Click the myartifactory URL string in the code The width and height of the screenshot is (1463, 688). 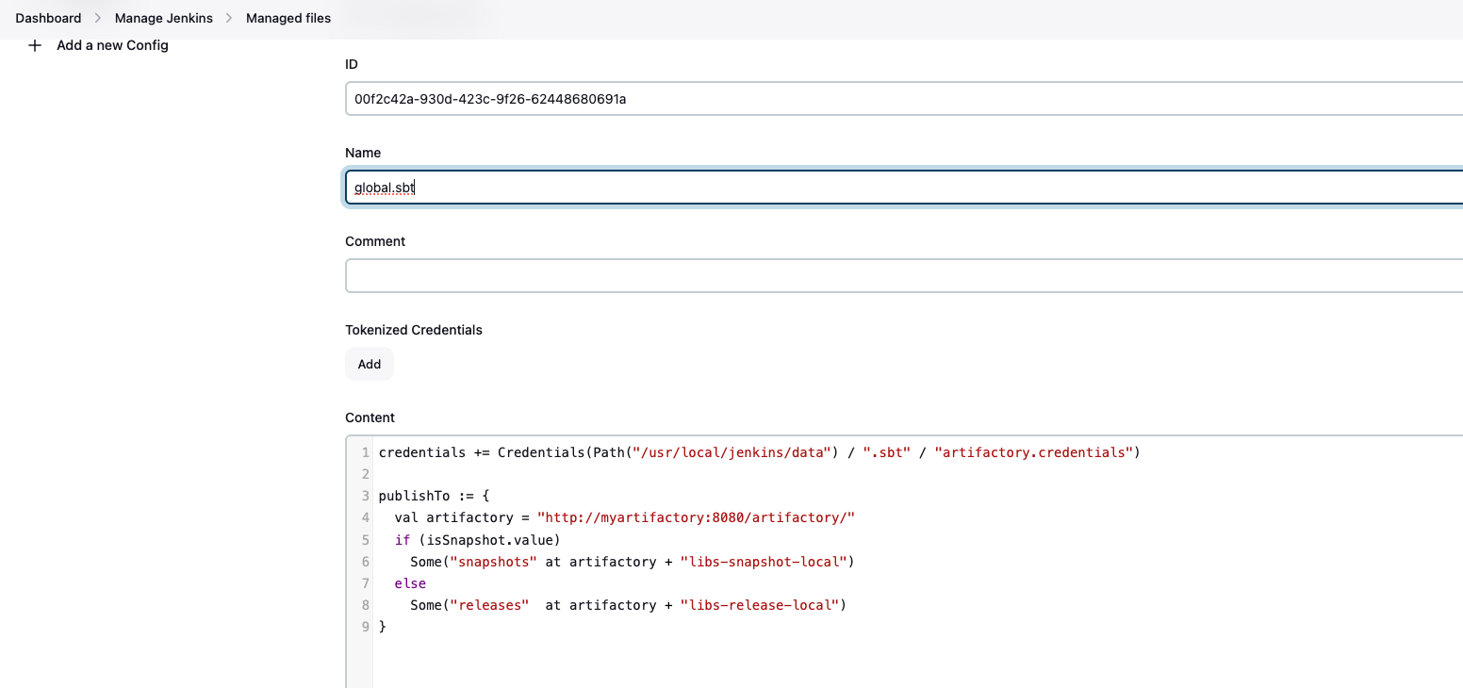tap(696, 517)
